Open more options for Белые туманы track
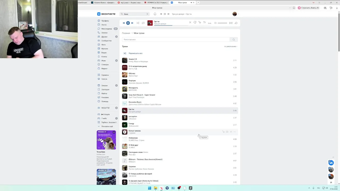Viewport: 340px width, 191px height. coord(235,132)
